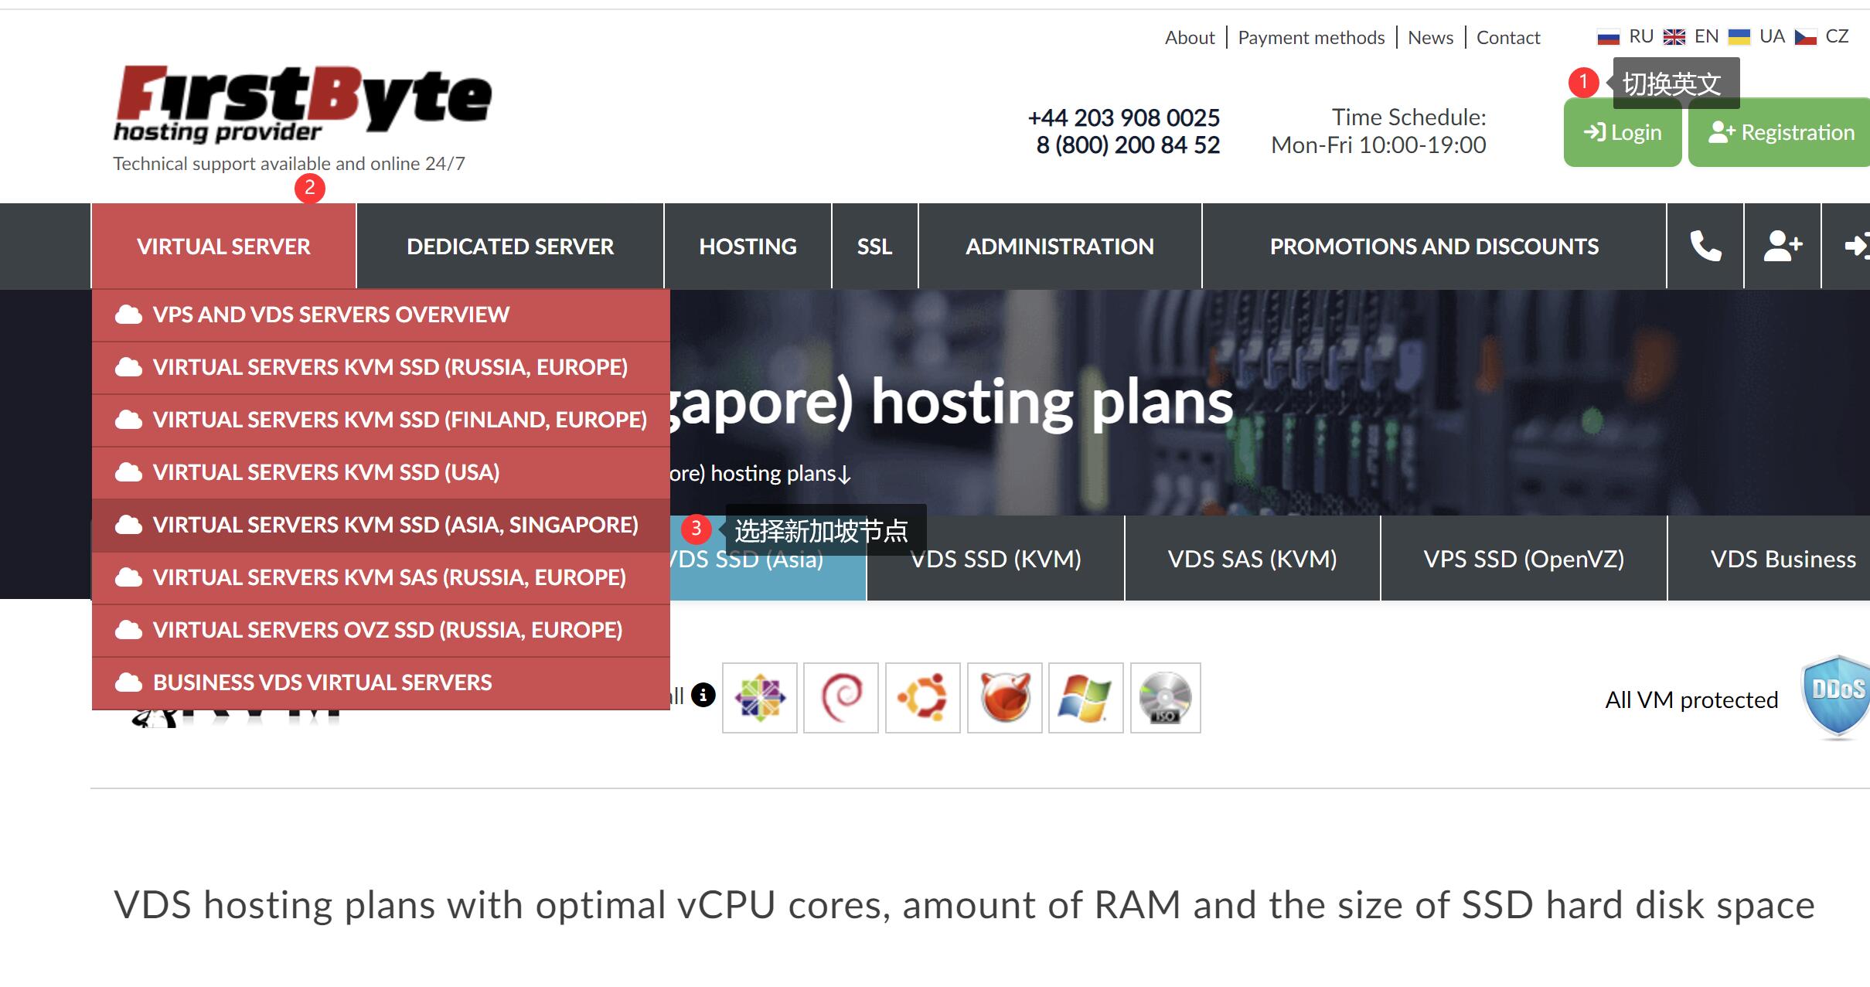Open the Payment methods link
1870x987 pixels.
[1311, 37]
